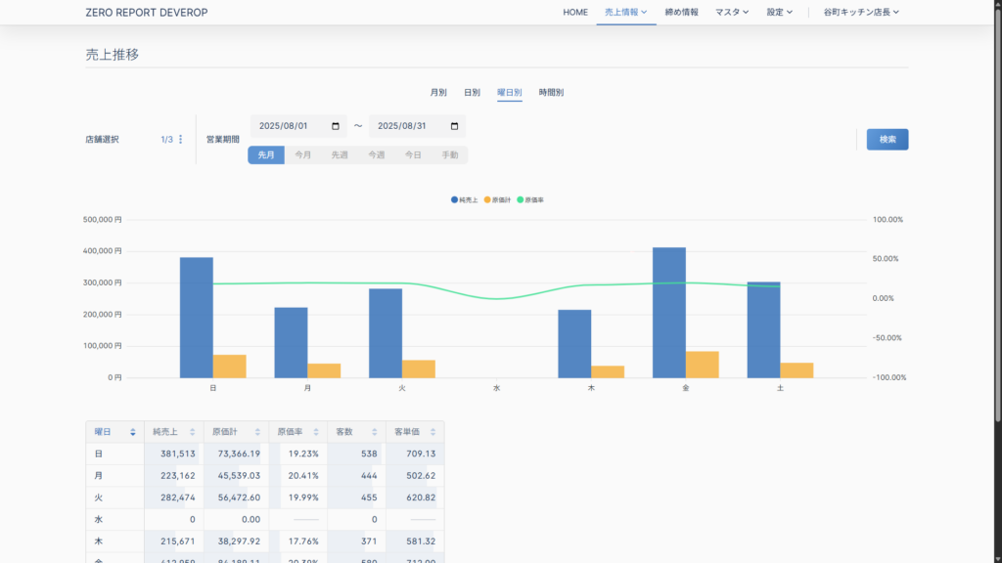
Task: Expand the 谷町キッチン店長 user menu
Action: (861, 13)
